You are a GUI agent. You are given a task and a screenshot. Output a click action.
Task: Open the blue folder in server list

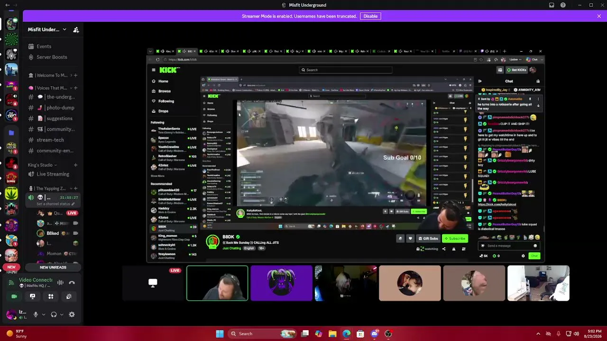pos(11,133)
